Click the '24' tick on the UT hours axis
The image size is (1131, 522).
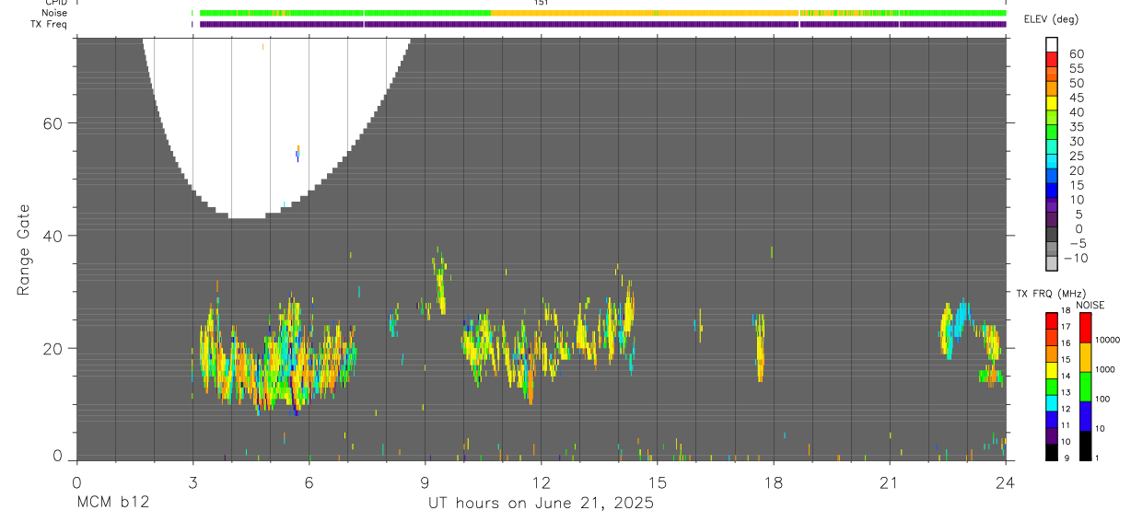(x=1006, y=482)
